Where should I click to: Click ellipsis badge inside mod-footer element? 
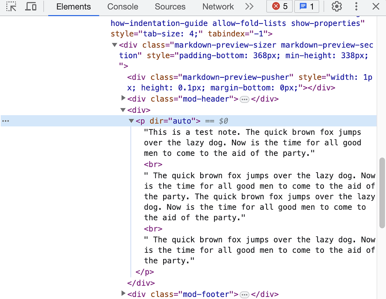(x=244, y=295)
